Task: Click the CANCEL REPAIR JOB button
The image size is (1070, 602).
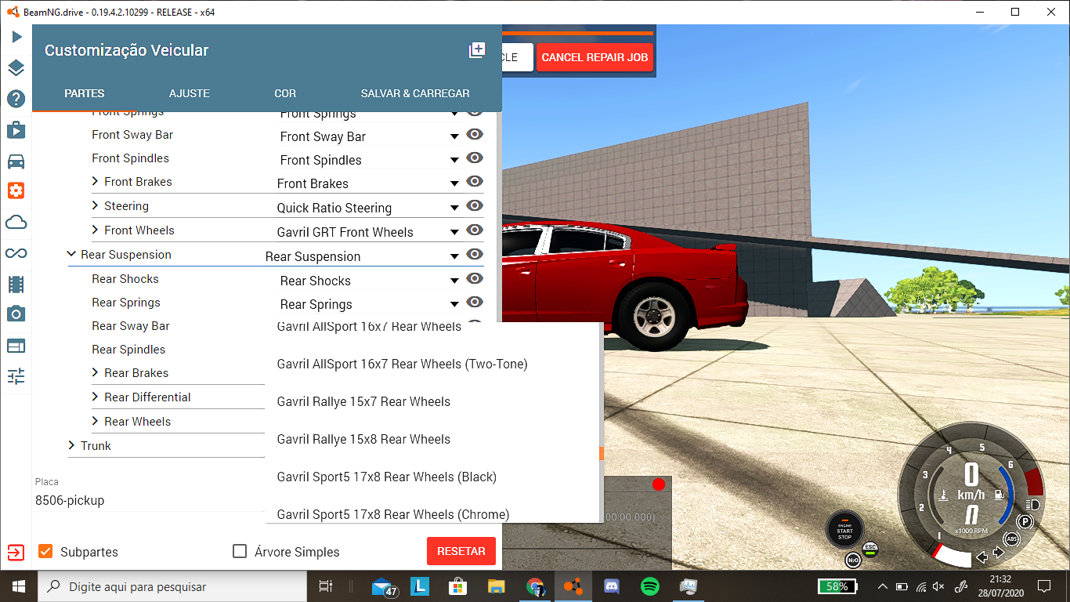Action: pyautogui.click(x=595, y=57)
